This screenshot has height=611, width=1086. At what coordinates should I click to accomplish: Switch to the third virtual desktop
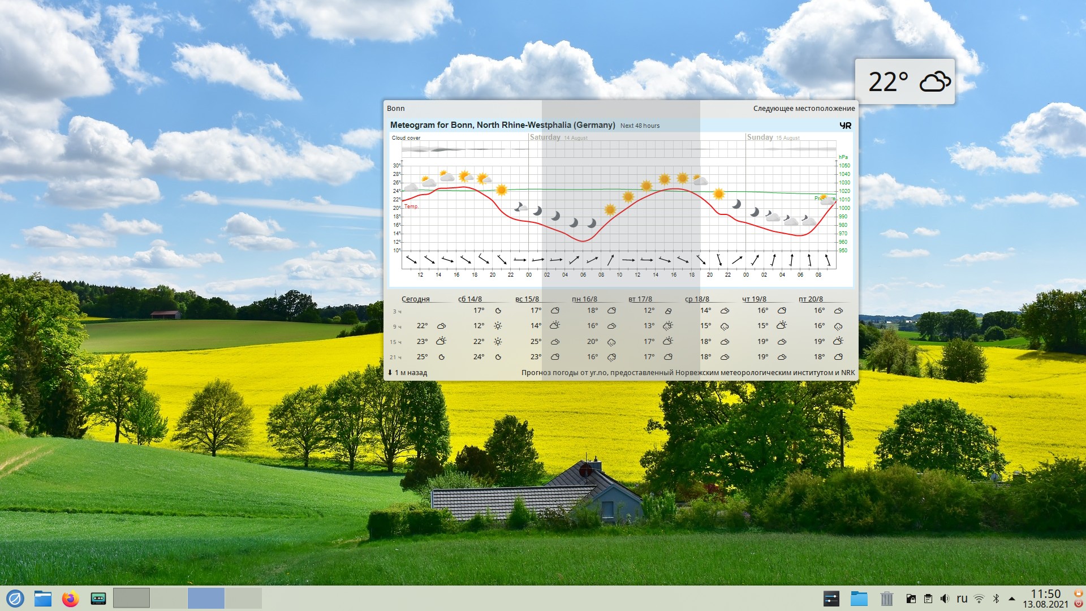(206, 598)
